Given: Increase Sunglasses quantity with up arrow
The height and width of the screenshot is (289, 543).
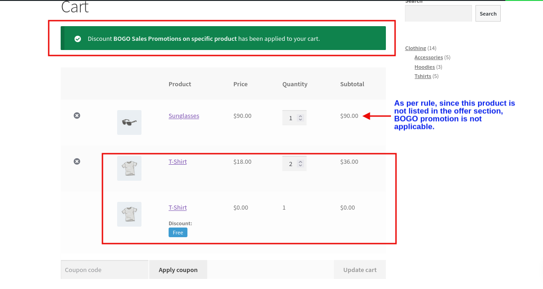Looking at the screenshot, I should click(x=301, y=115).
